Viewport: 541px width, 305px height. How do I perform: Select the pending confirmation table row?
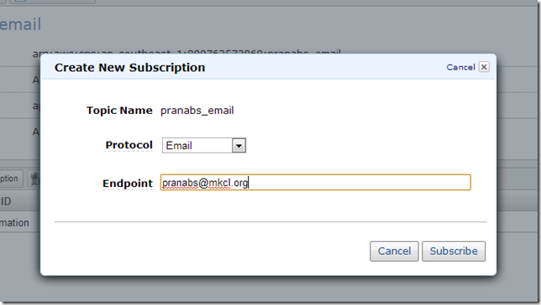(x=20, y=223)
